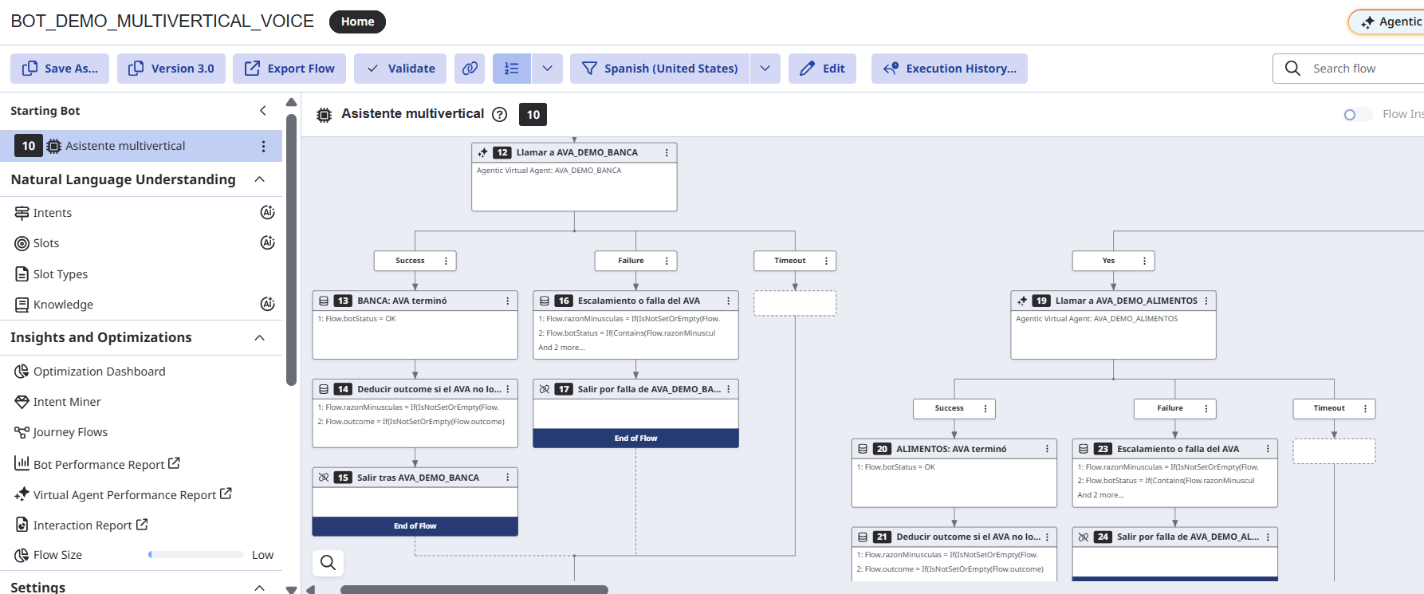Collapse Insights and Optimizations section
The width and height of the screenshot is (1424, 594).
pyautogui.click(x=260, y=337)
